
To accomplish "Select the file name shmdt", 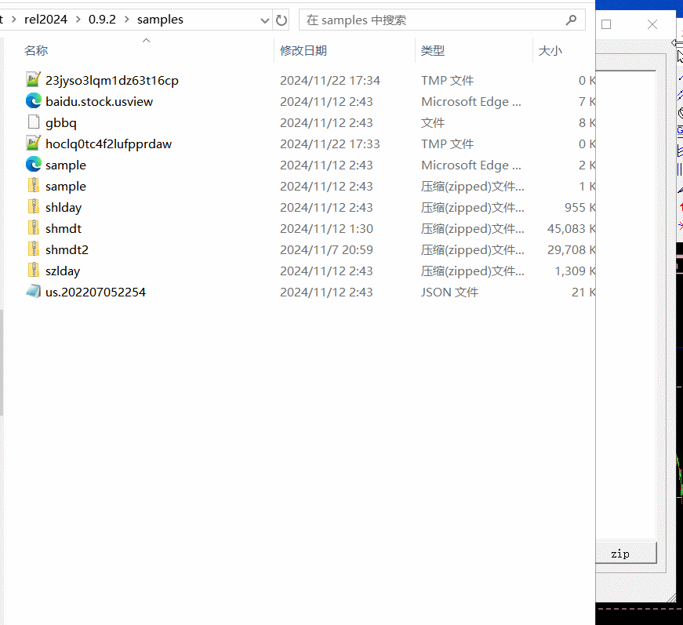I will 64,229.
